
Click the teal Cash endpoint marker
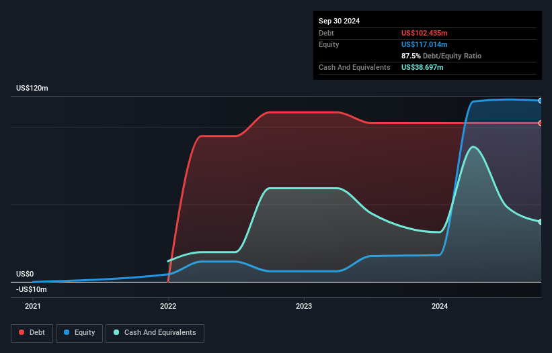click(x=541, y=222)
